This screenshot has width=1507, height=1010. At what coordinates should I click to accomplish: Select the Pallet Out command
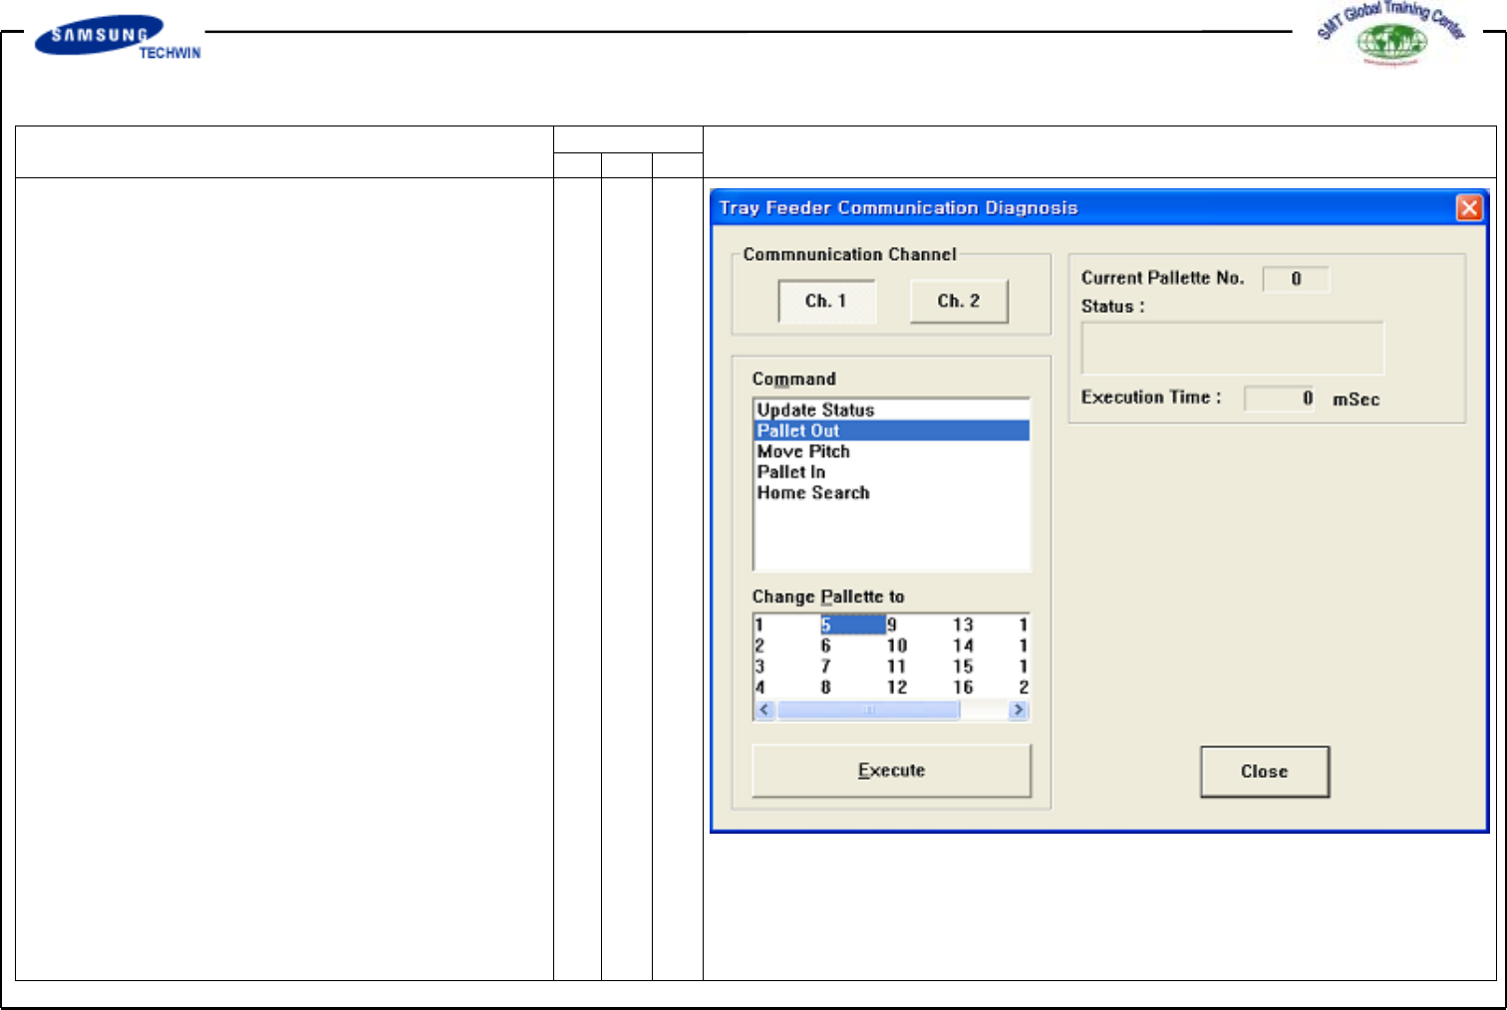[892, 430]
